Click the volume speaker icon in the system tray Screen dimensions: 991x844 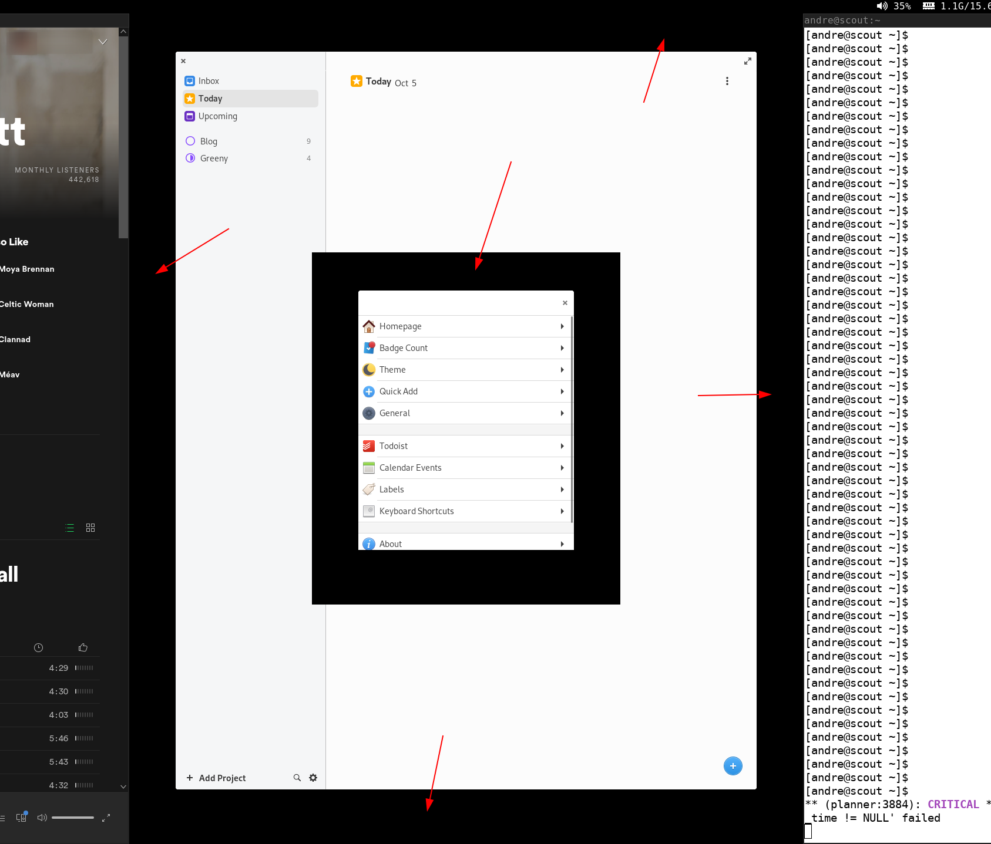click(x=881, y=6)
